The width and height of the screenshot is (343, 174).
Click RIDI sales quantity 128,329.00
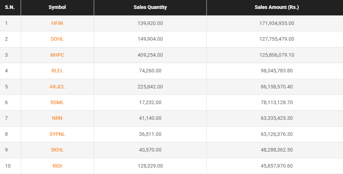pos(150,166)
